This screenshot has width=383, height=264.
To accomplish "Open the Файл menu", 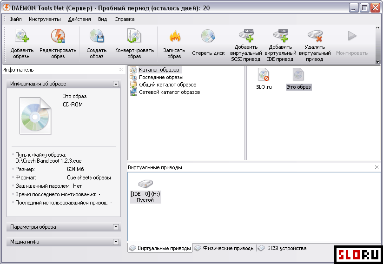I will pyautogui.click(x=15, y=19).
